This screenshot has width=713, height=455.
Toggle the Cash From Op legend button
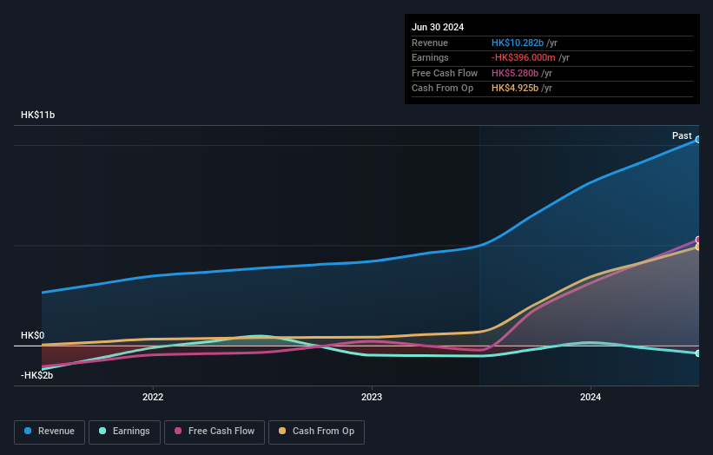316,432
